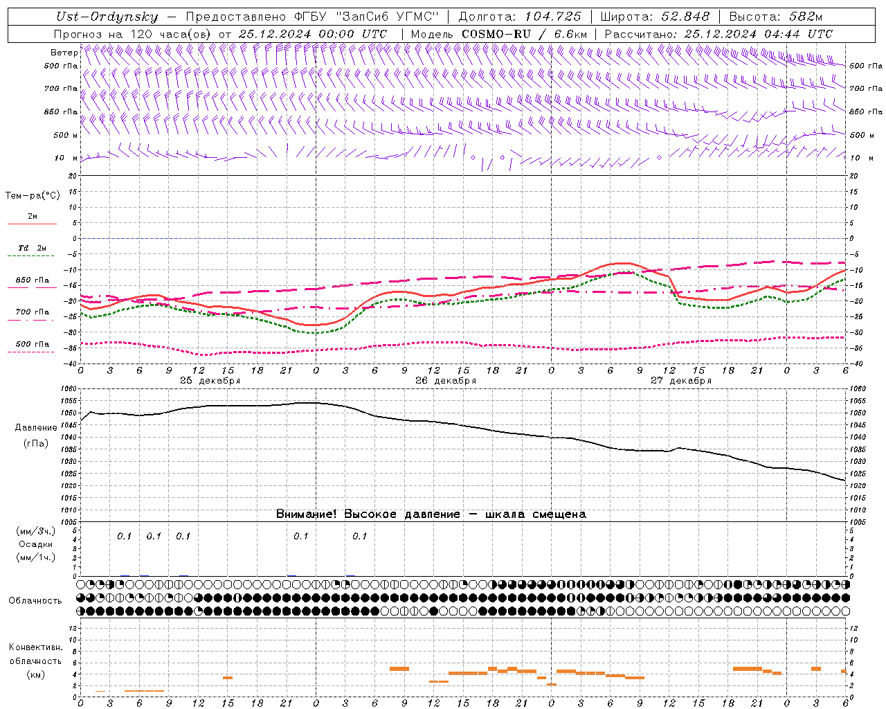This screenshot has width=886, height=709.
Task: Click the Внимание! Высокое давление warning text
Action: pos(431,514)
